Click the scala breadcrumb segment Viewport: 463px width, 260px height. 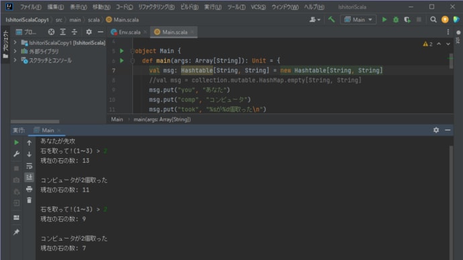click(93, 19)
